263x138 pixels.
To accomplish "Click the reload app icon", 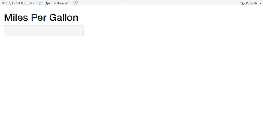I will point(75,3).
